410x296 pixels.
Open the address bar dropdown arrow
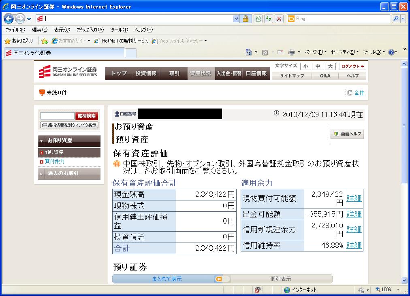236,19
